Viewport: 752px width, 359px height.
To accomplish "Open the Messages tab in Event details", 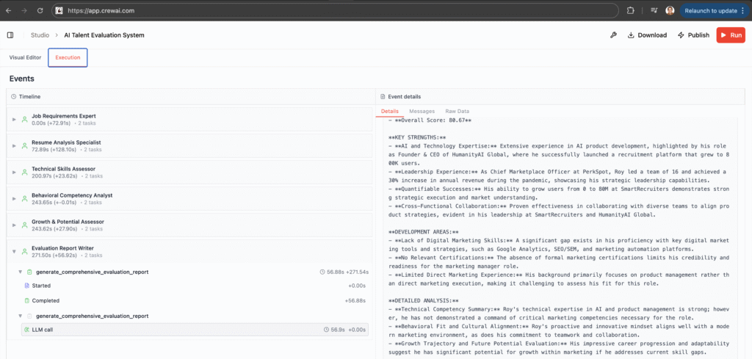I will (422, 111).
